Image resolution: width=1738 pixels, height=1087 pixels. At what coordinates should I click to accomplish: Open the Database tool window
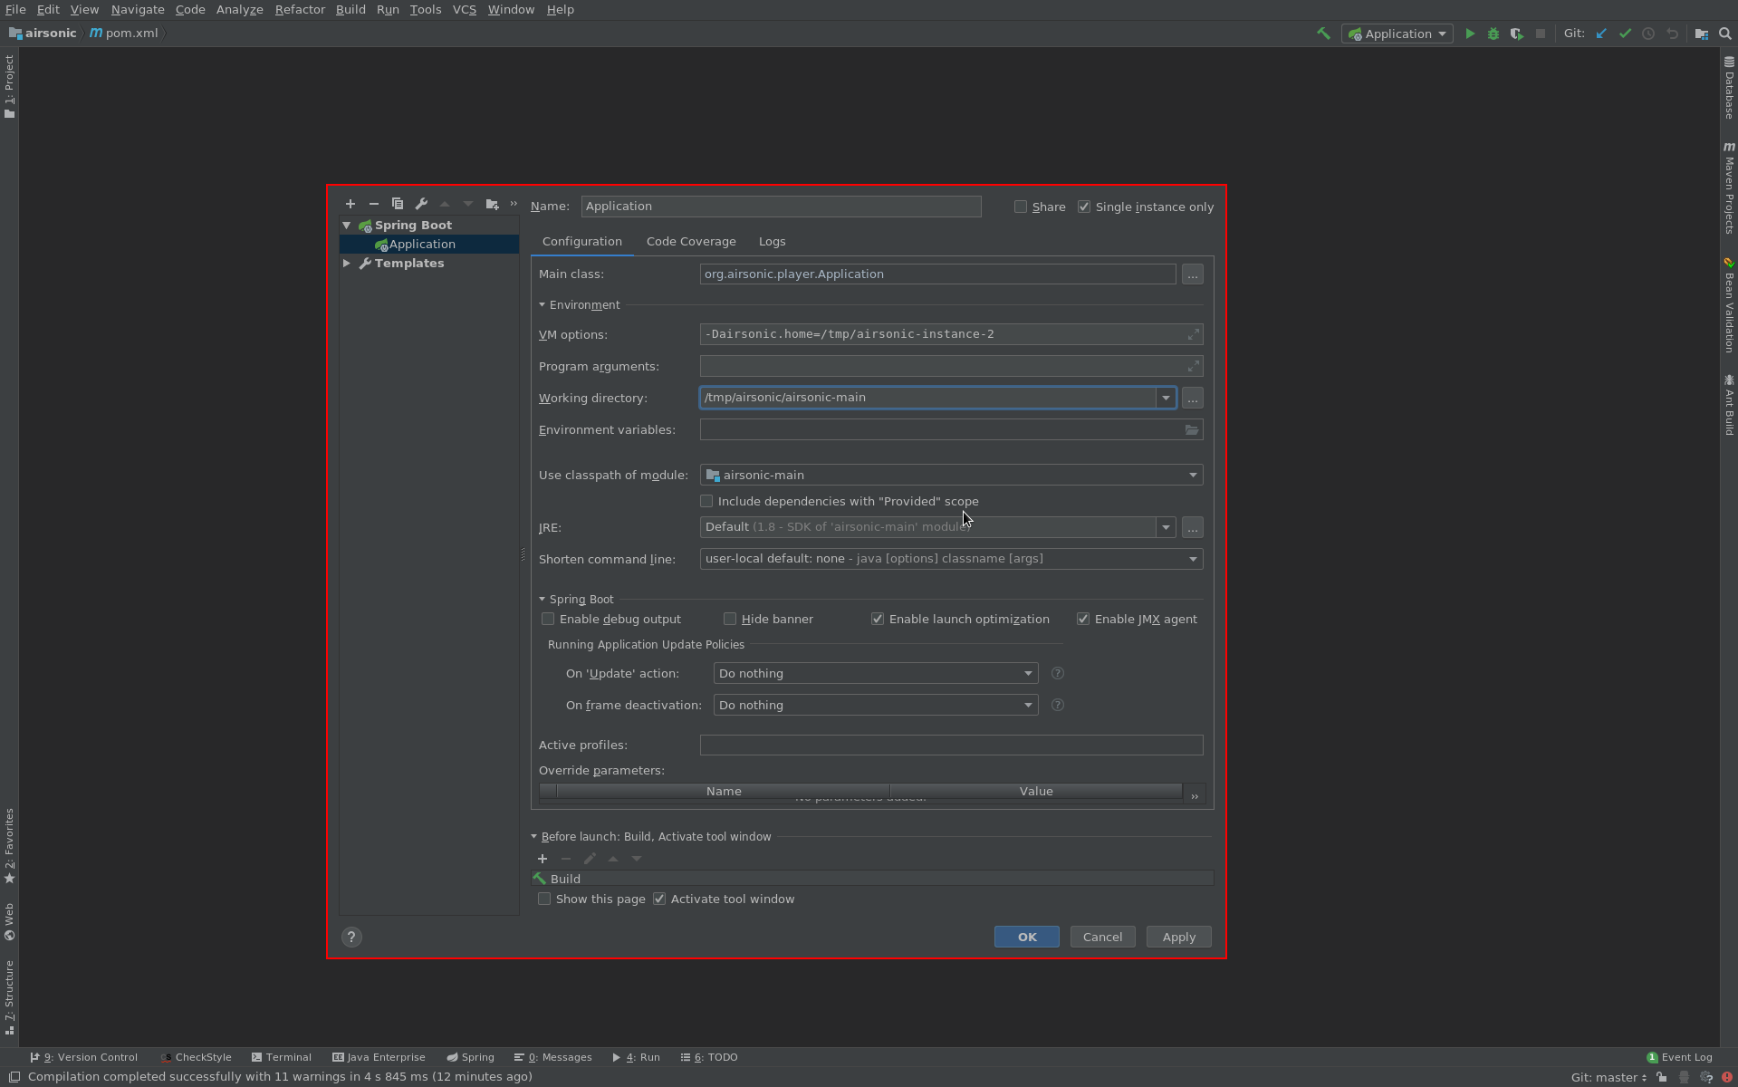click(x=1729, y=88)
